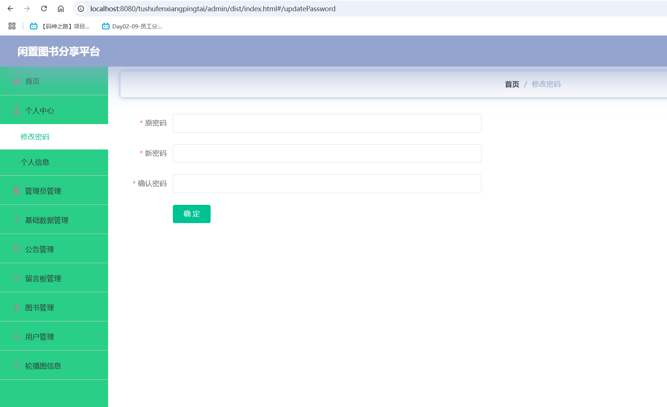Expand the 图书管理 chevron
This screenshot has width=667, height=407.
tap(96, 306)
